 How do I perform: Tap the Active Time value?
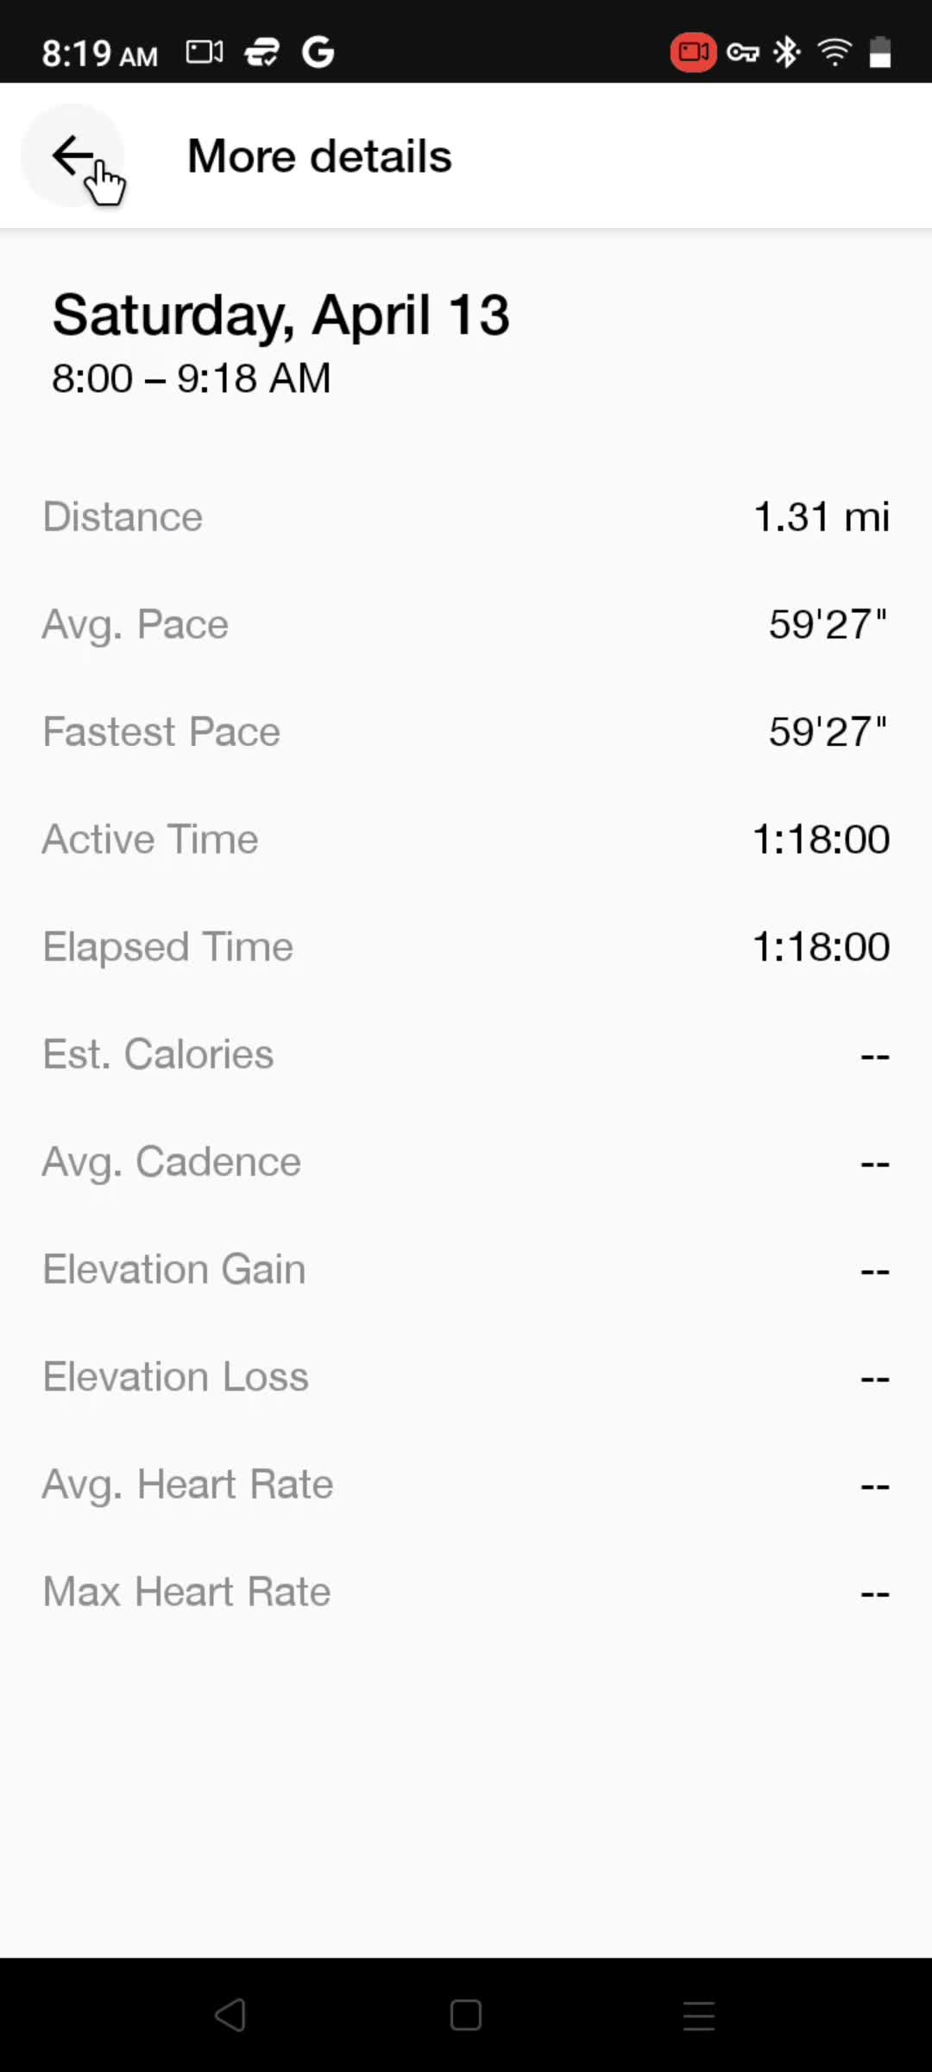pos(822,839)
